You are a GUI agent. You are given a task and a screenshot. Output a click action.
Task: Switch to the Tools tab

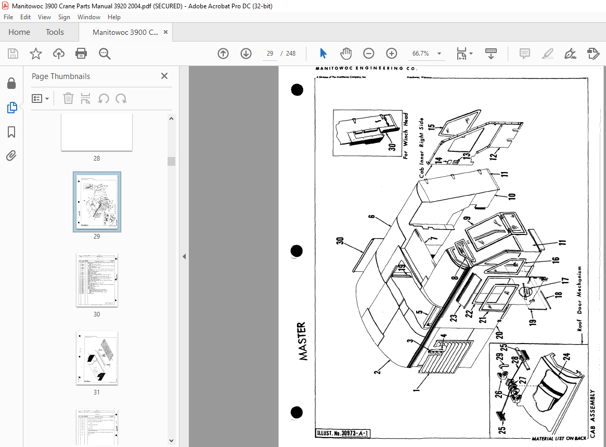pyautogui.click(x=55, y=32)
